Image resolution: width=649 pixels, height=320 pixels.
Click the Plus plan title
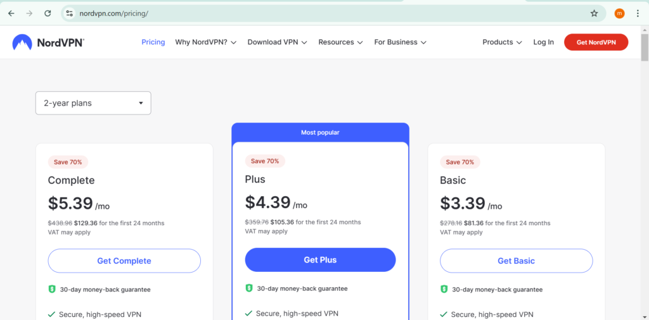(x=255, y=180)
